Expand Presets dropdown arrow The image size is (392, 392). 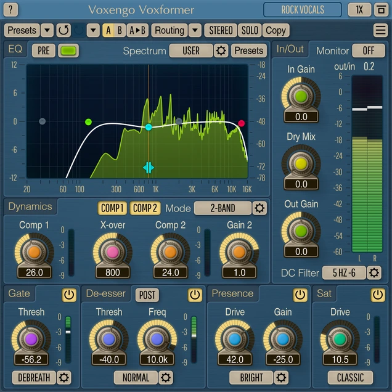47,30
